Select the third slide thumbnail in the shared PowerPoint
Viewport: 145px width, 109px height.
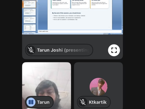(x=30, y=20)
